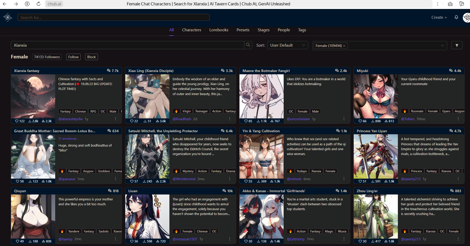Screen dimensions: 470x246
Task: Follow the Female tag
Action: point(73,57)
